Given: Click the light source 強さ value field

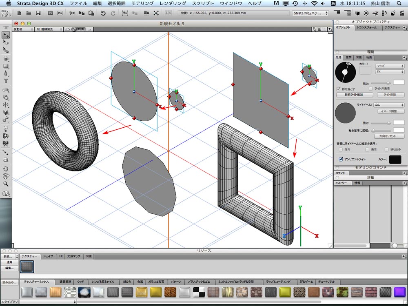Looking at the screenshot, I should (x=398, y=82).
